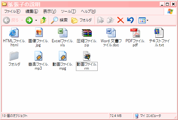Click the blue Undo arrow icon
Viewport: 178px width, 120px height.
pos(130,20)
